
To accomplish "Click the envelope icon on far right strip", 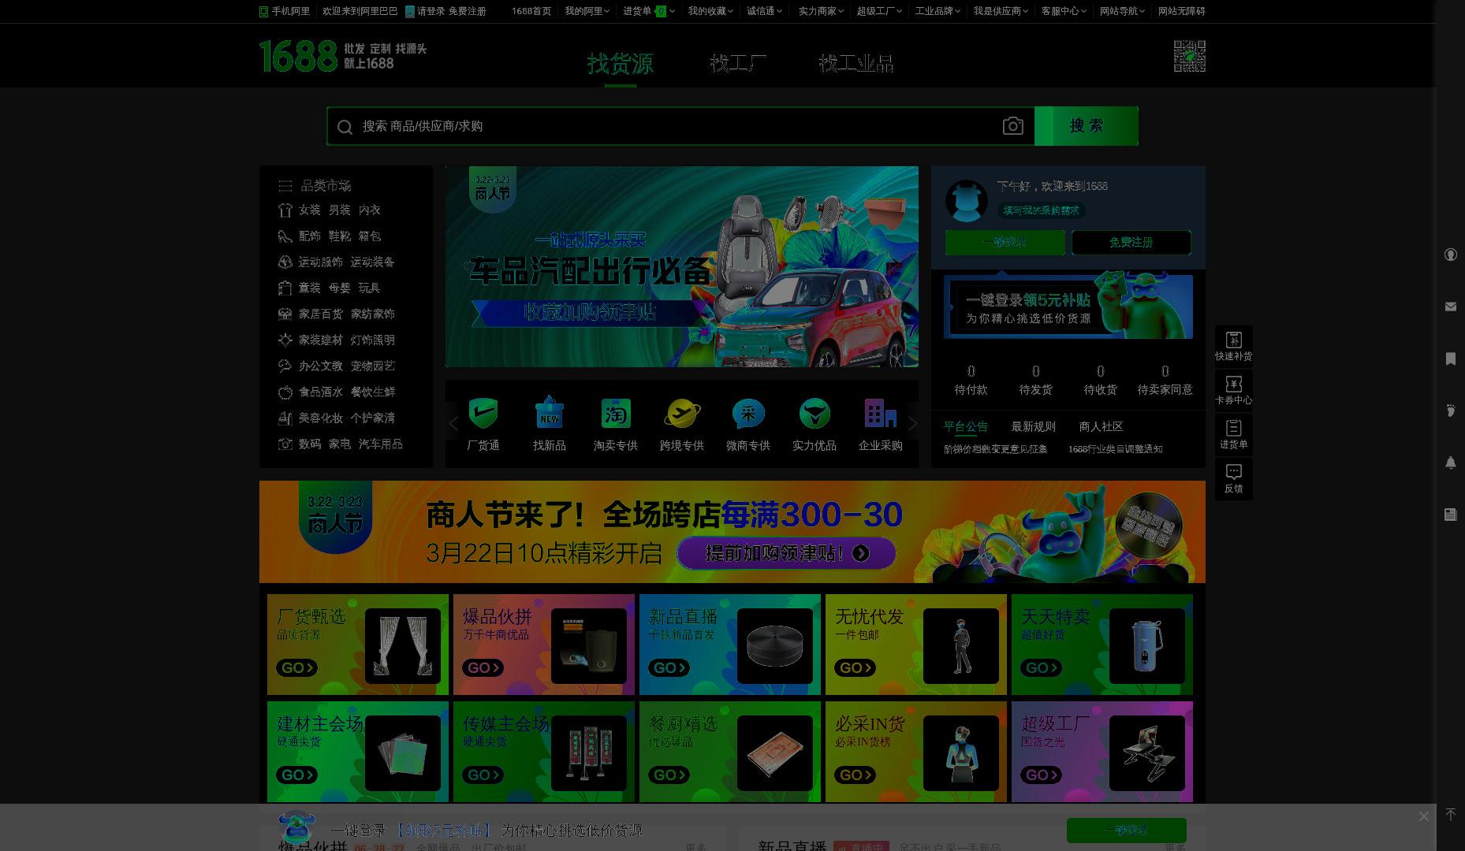I will click(x=1450, y=307).
